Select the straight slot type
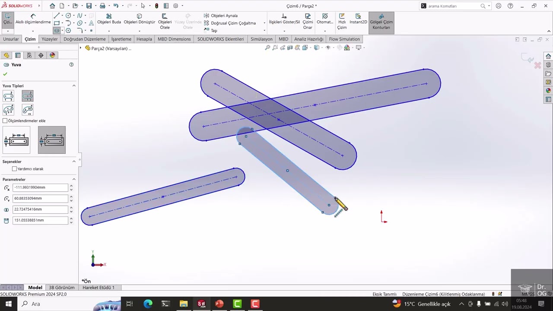 [9, 96]
